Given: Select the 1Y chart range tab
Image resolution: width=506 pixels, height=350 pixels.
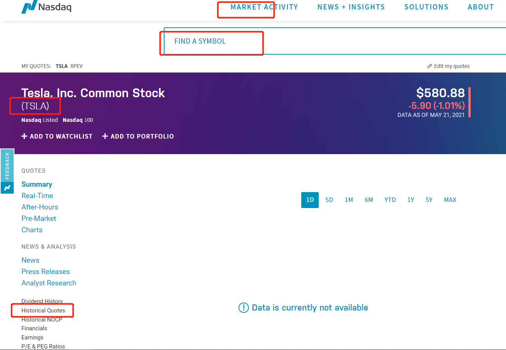Looking at the screenshot, I should (411, 200).
